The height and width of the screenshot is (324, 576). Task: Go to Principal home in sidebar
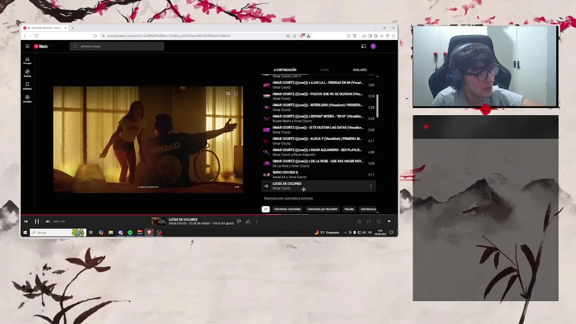tap(27, 60)
